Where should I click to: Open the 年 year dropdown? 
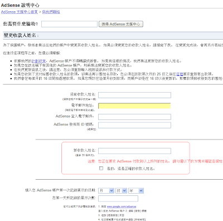click(136, 190)
